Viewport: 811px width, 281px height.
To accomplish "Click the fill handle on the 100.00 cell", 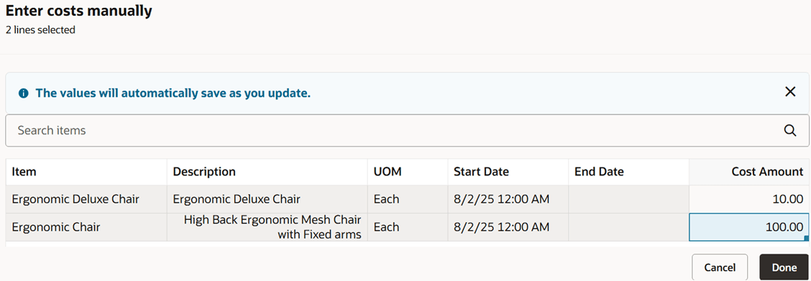I will 807,239.
